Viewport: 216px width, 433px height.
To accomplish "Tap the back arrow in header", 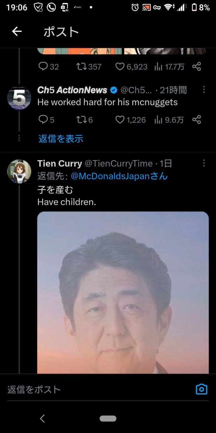I will click(x=17, y=31).
